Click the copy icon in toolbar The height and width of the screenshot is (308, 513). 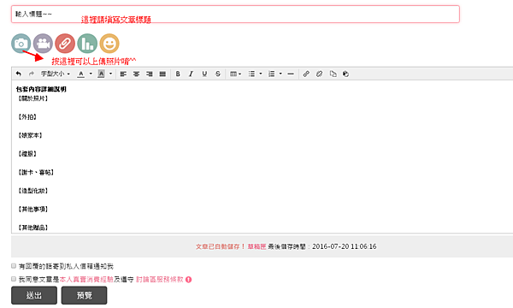pos(333,74)
